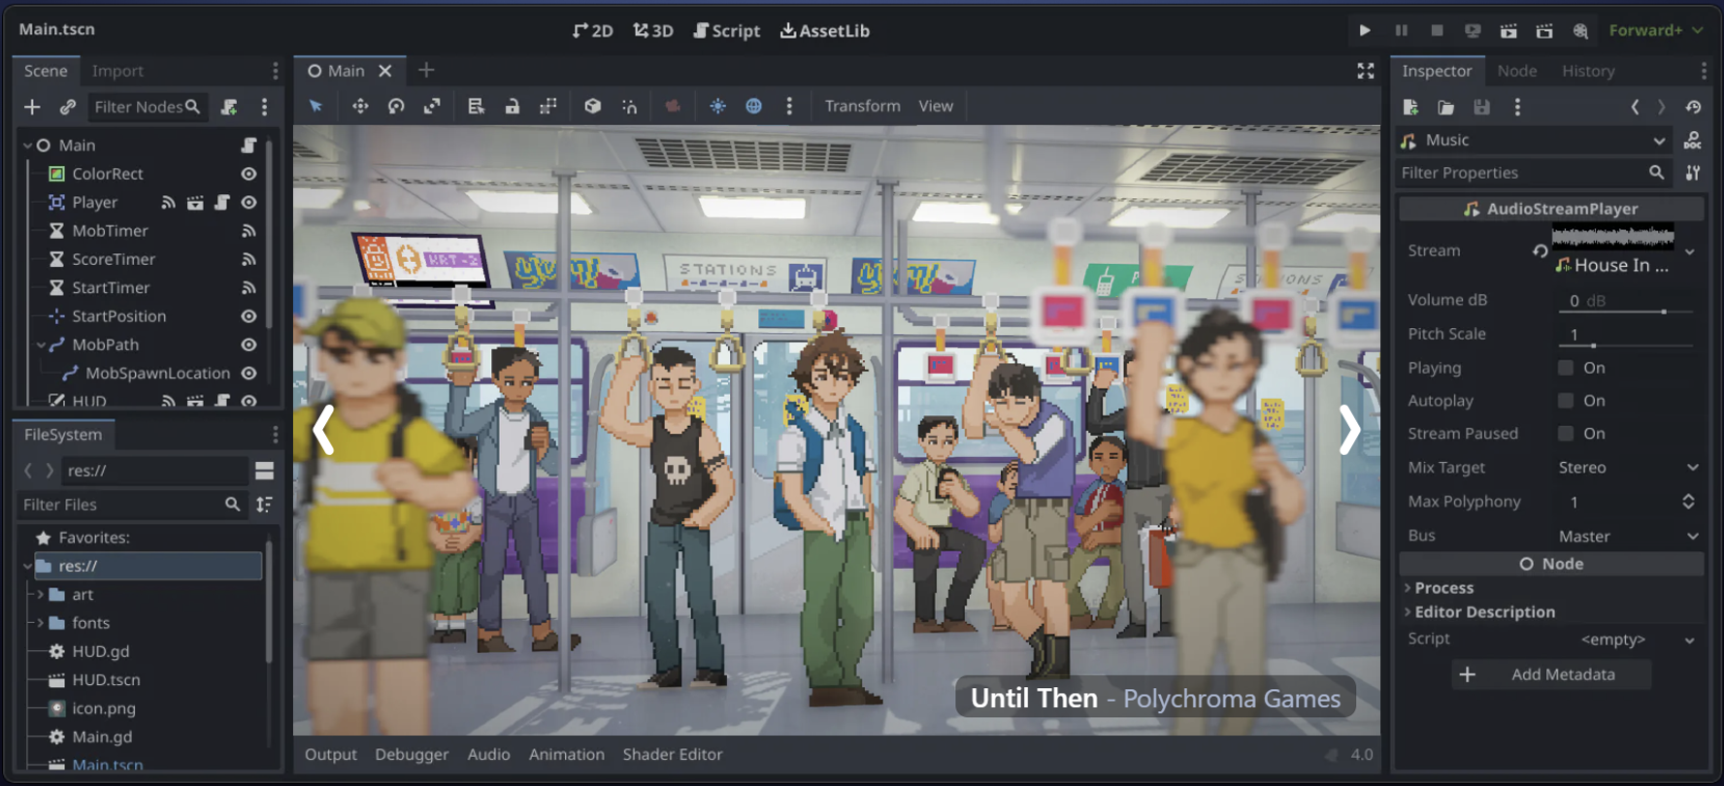Enable the Playing checkbox
The image size is (1724, 786).
[x=1565, y=368]
